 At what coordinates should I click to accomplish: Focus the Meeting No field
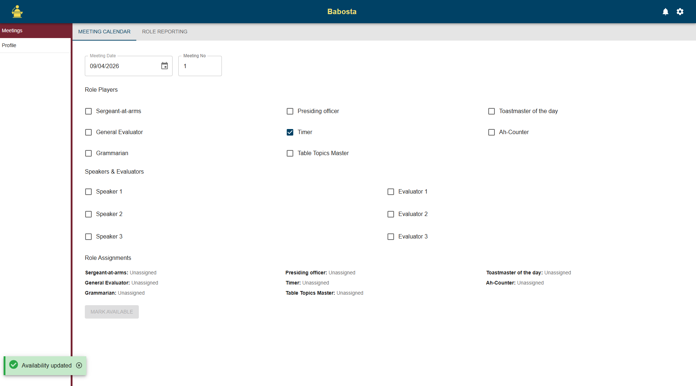point(200,66)
